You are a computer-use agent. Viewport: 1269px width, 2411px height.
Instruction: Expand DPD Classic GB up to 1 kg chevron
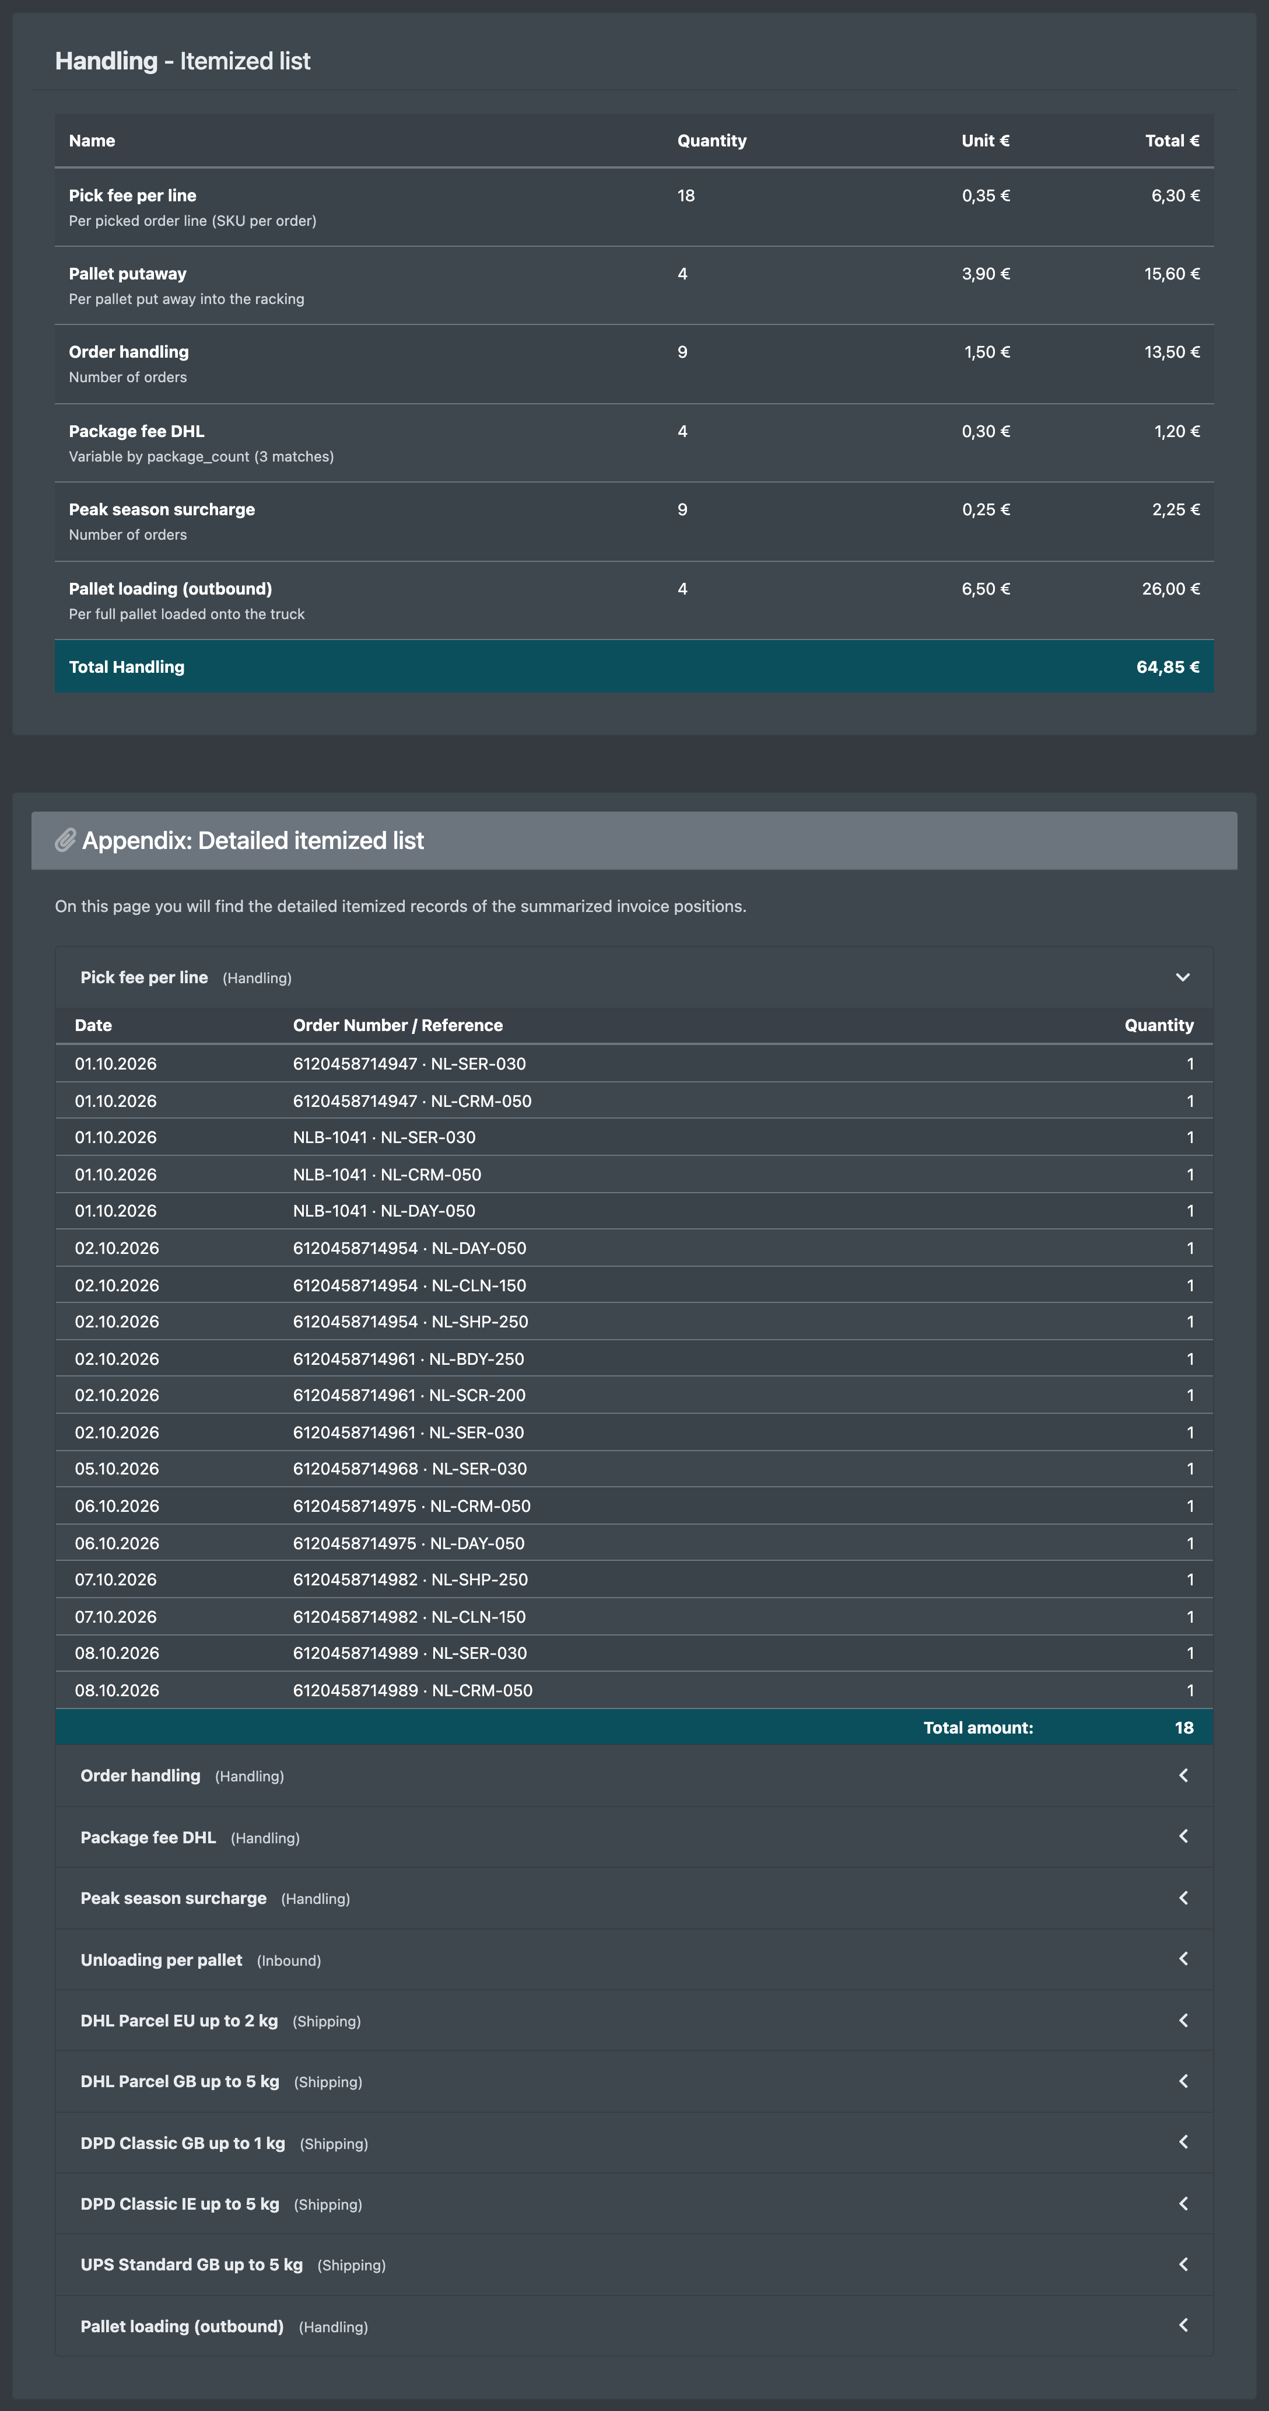coord(1183,2143)
